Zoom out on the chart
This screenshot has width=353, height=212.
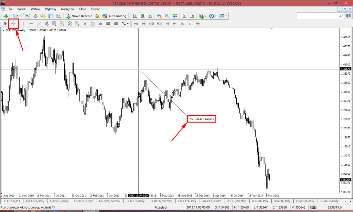[x=167, y=16]
